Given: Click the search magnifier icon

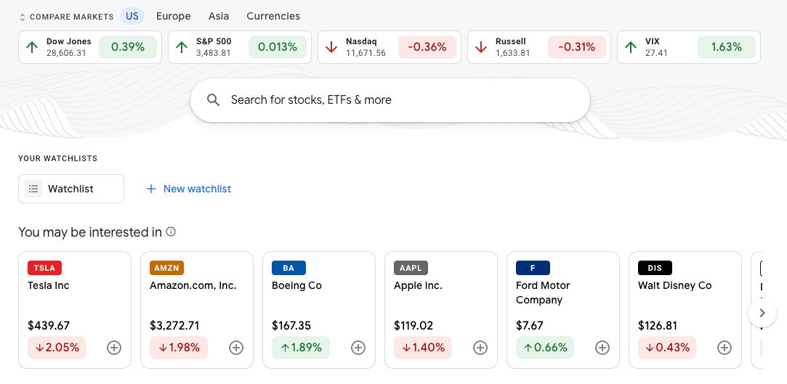Looking at the screenshot, I should [214, 99].
